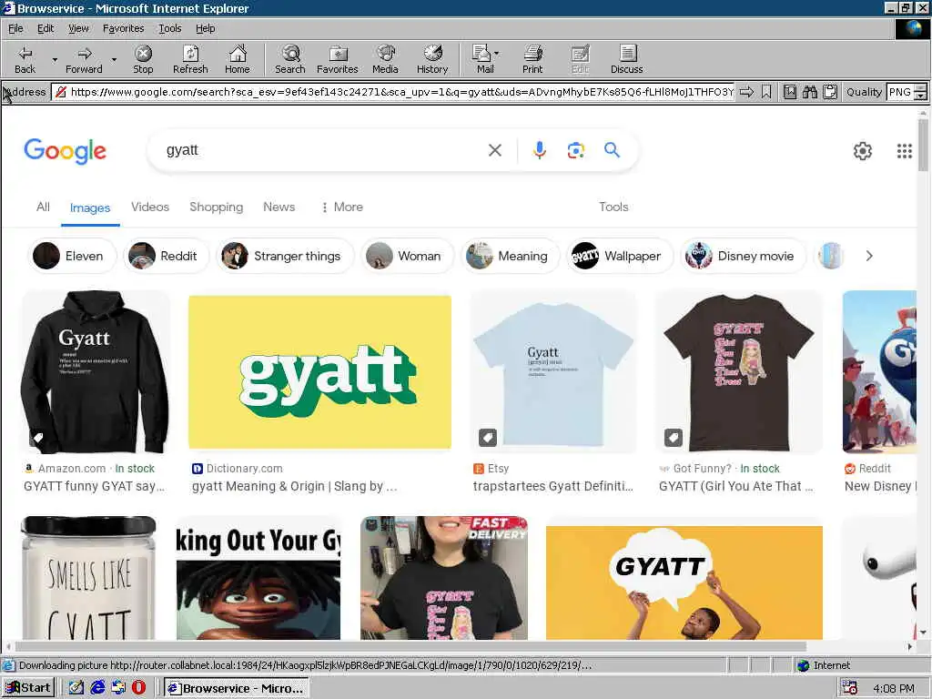Open brown GYATT t-shirt thumbnail
Screen dimensions: 932x699
pyautogui.click(x=739, y=372)
